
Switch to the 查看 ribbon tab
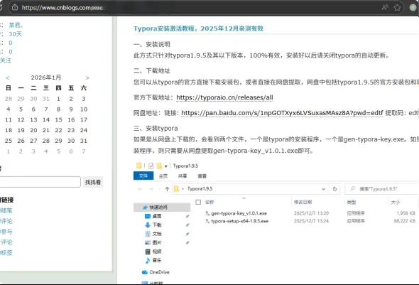coord(202,176)
